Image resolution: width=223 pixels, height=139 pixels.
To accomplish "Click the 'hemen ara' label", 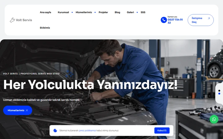I will click(172, 17).
